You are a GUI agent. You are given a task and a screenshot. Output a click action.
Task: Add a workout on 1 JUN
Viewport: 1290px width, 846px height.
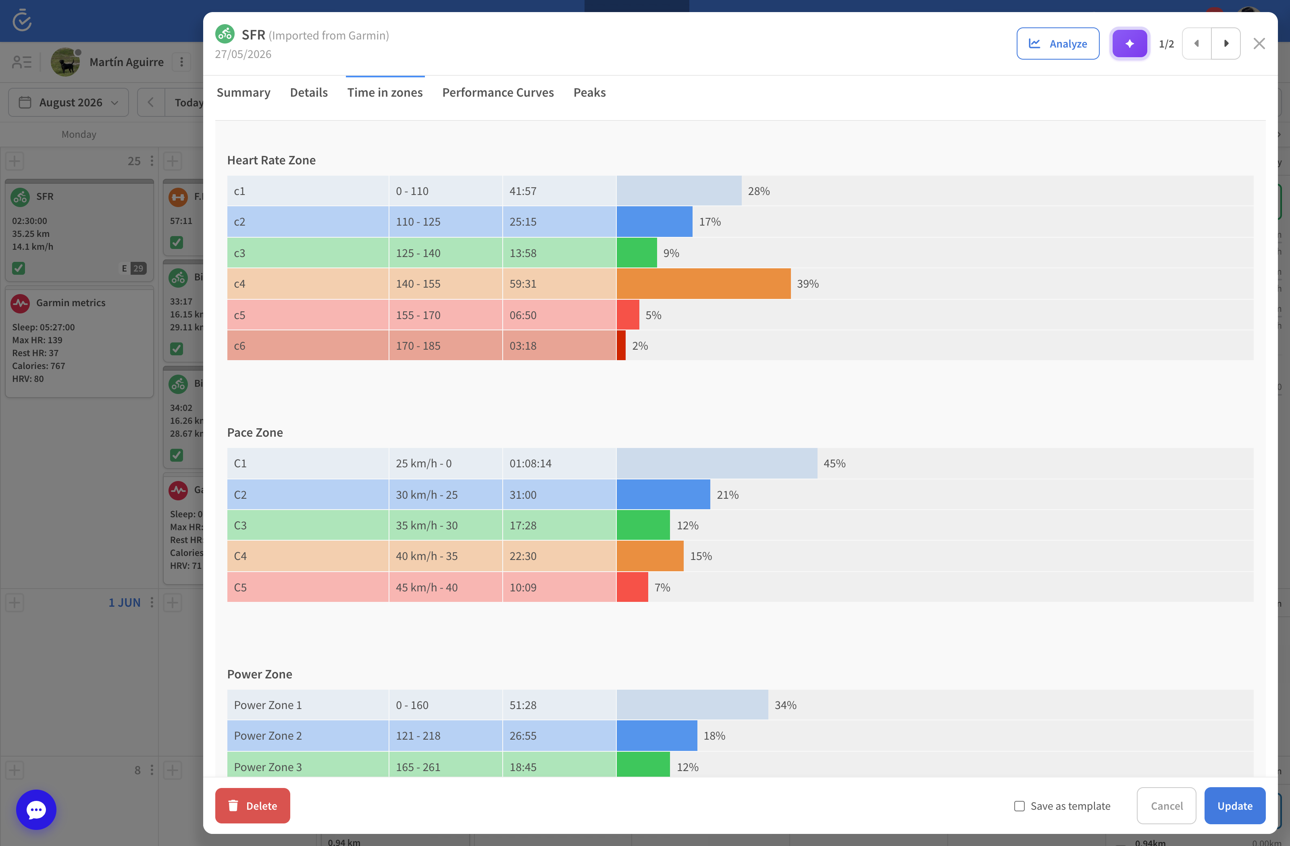[15, 602]
